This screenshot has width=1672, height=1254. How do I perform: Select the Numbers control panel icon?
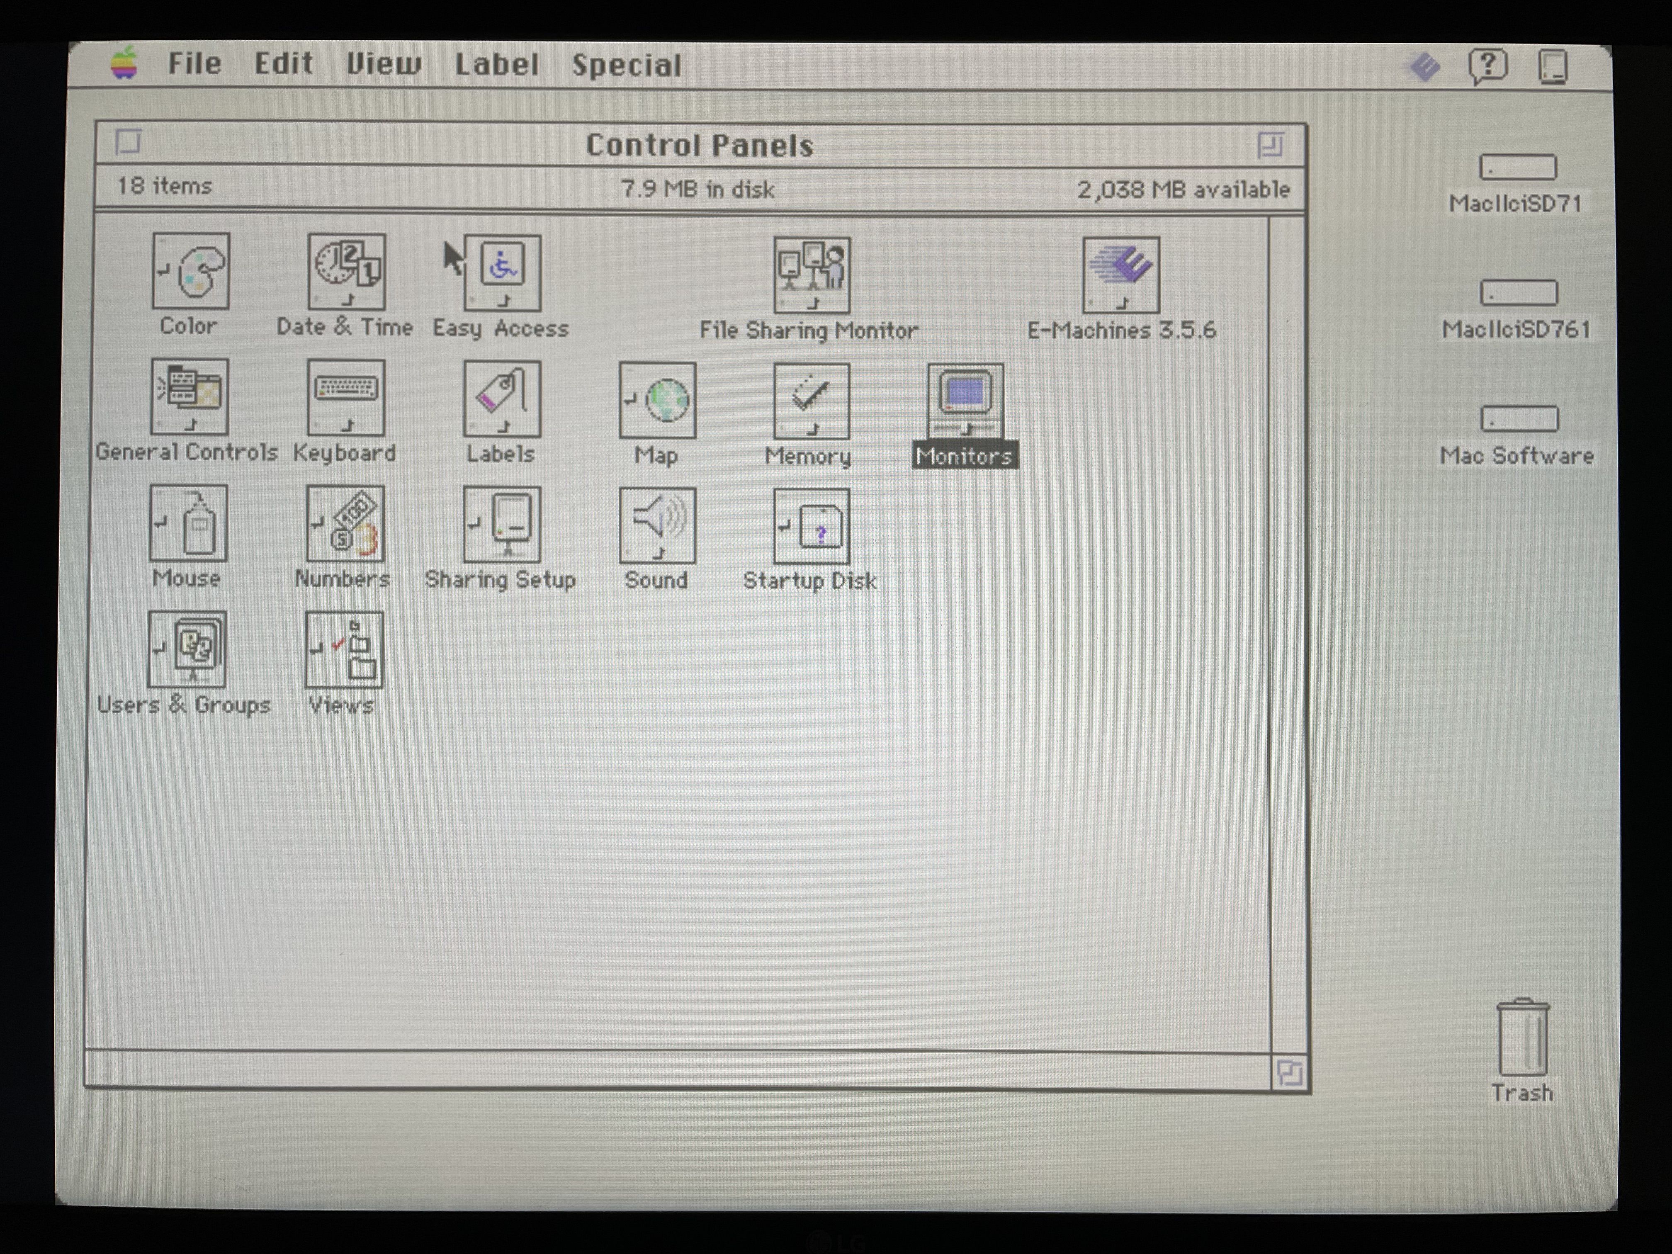pyautogui.click(x=345, y=524)
